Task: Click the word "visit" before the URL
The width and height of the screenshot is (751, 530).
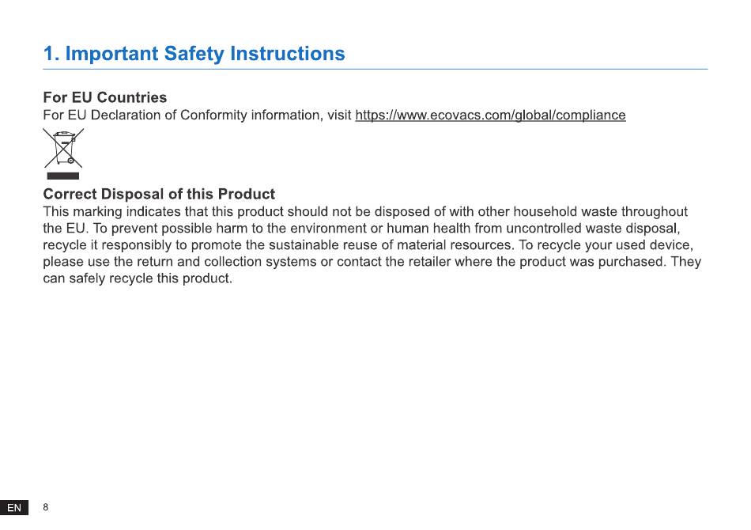Action: [x=338, y=115]
